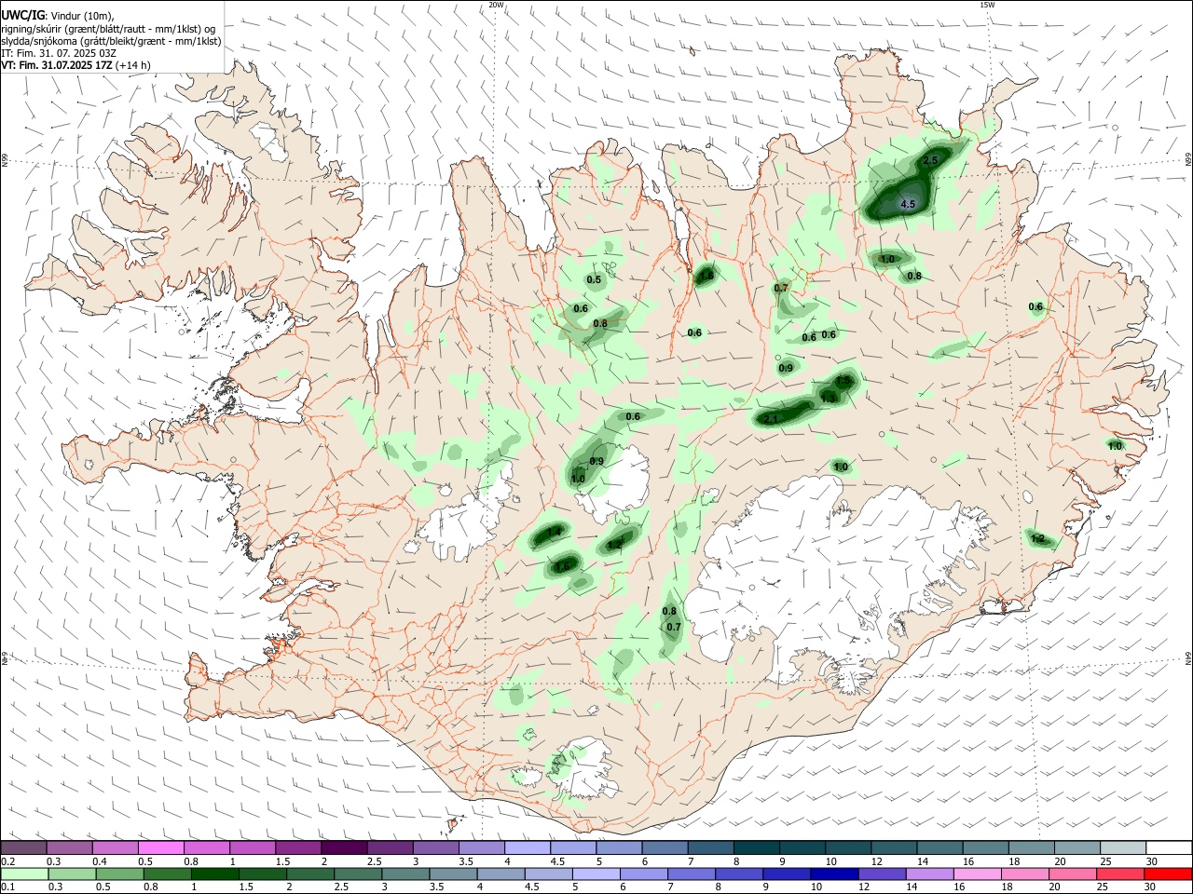Click the 2.5 precipitation value in northeast
1193x894 pixels.
tap(929, 161)
